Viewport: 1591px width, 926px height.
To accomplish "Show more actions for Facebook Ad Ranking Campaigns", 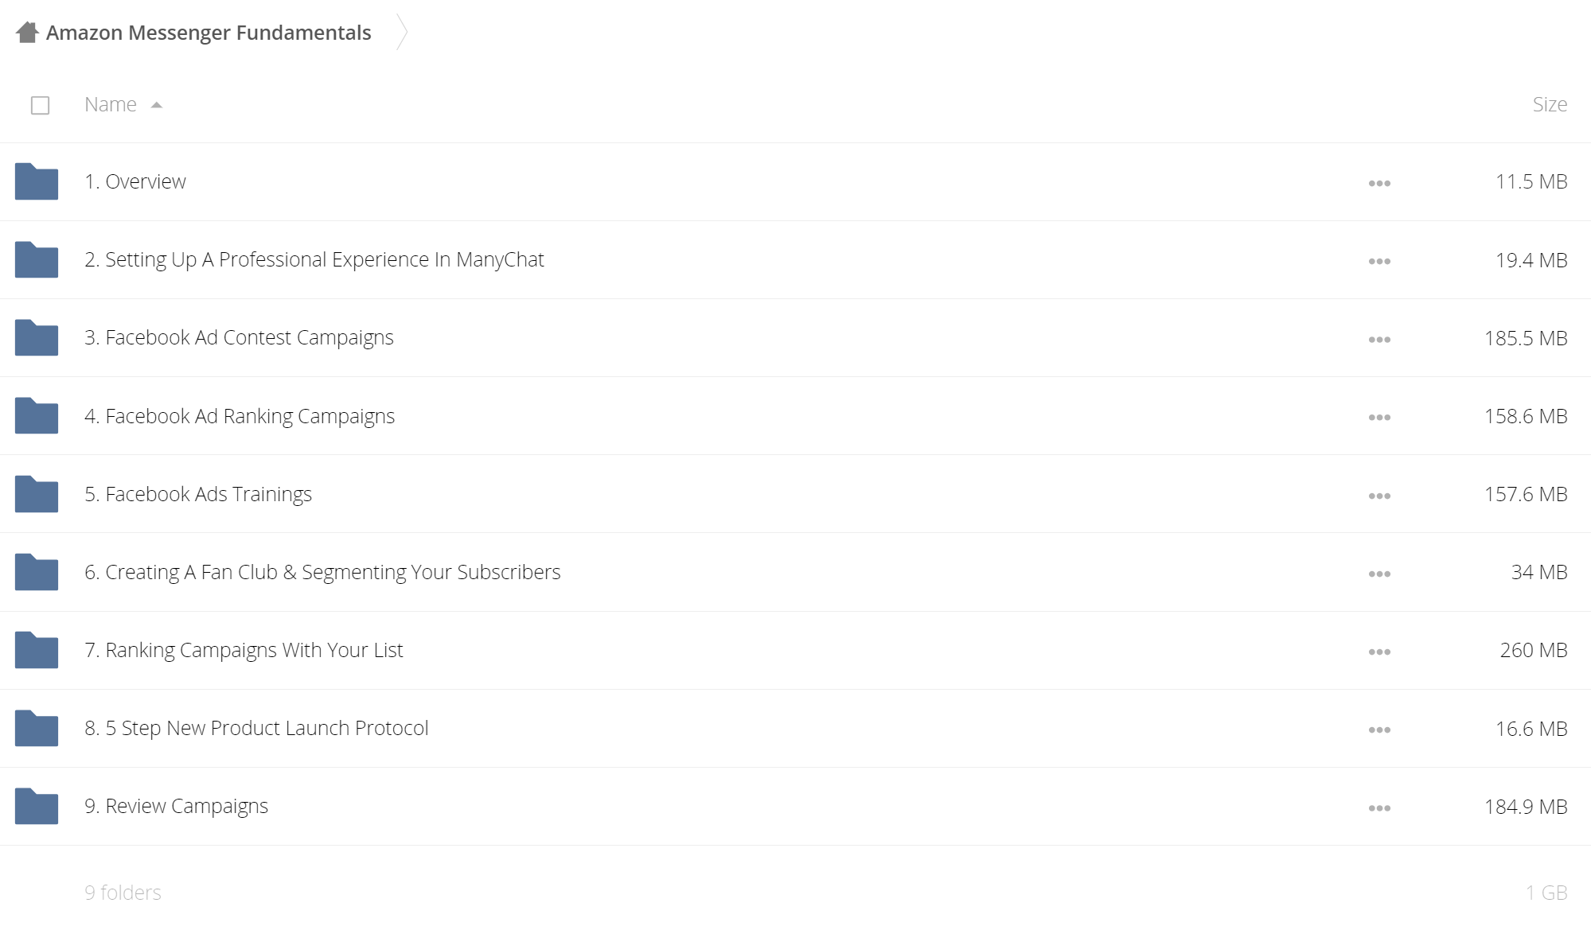I will coord(1379,417).
